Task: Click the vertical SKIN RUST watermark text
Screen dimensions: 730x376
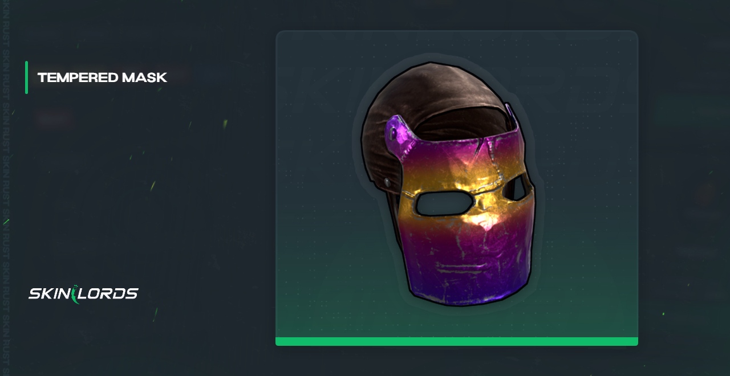Action: (6, 188)
